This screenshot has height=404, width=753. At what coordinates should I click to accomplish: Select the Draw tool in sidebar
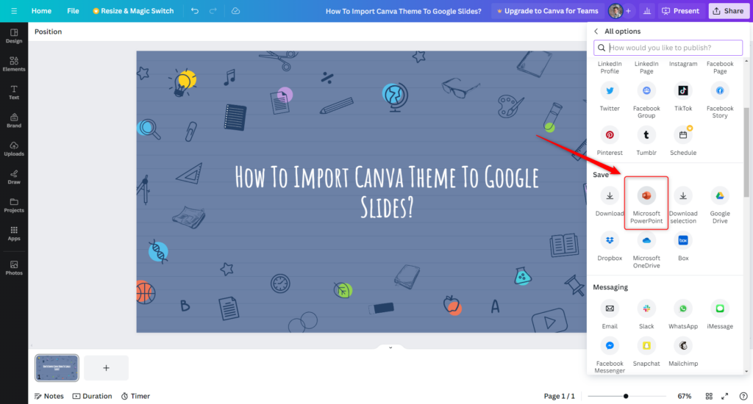click(x=14, y=176)
